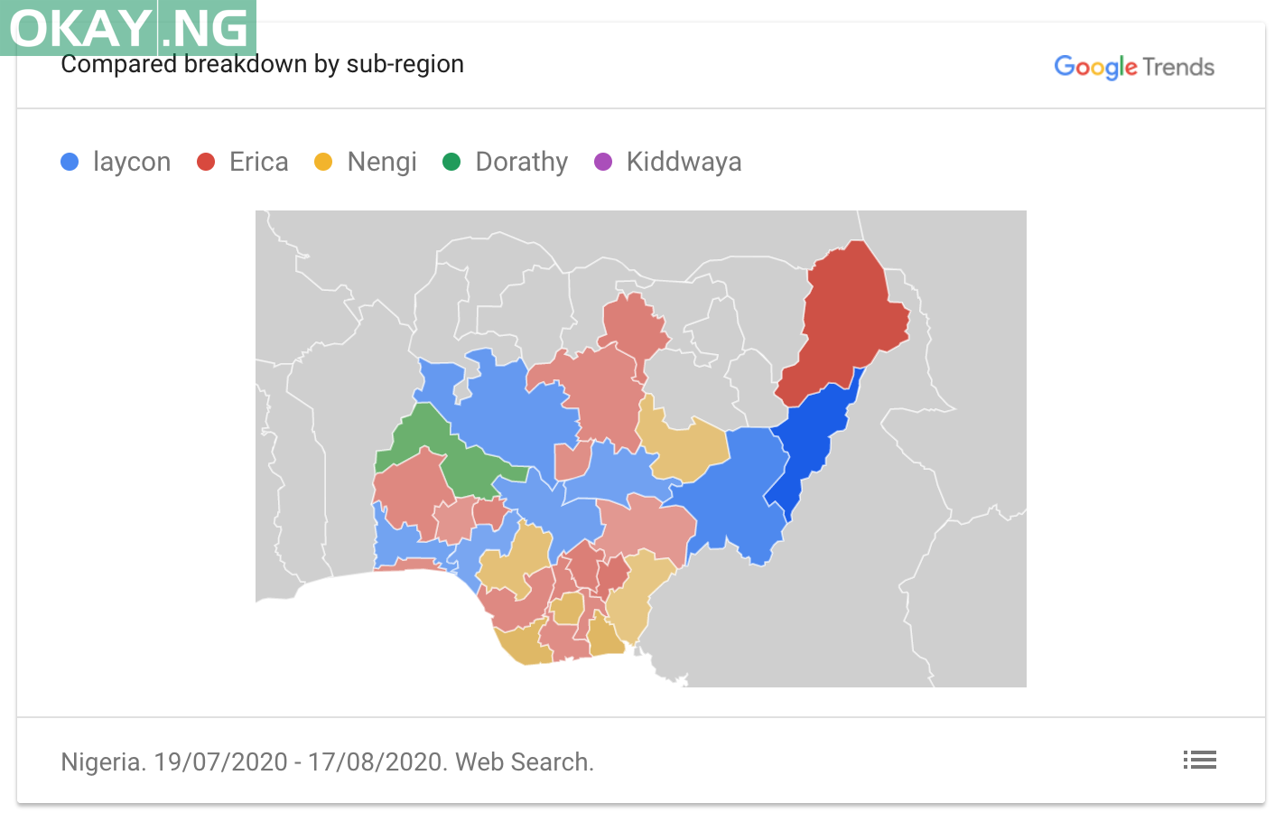Click the blue laycon legend dot
The image size is (1284, 822).
point(70,162)
